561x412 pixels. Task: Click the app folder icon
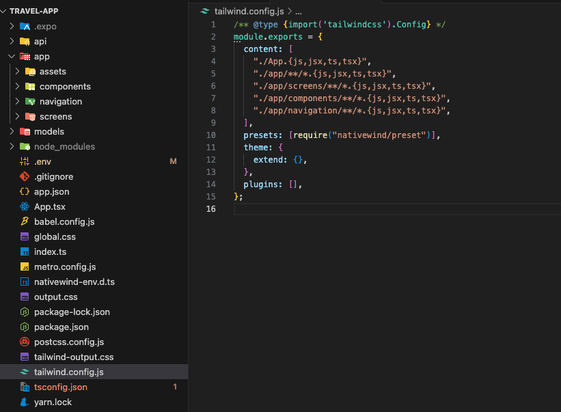(x=25, y=56)
